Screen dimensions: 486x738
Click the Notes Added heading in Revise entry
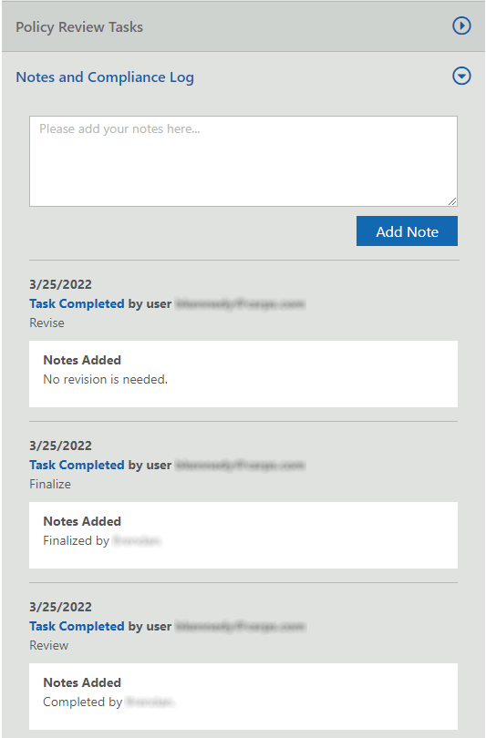(82, 360)
